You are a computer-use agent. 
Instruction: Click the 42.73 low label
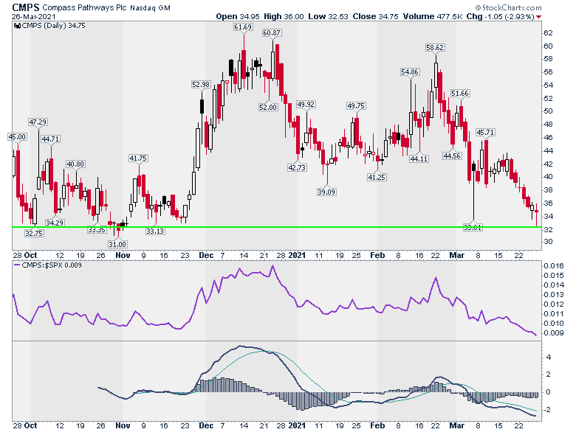pos(297,167)
